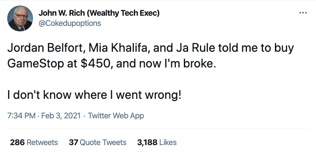Open the @Cokedupoptions handle link
Viewport: 316px width, 154px height.
coord(70,23)
